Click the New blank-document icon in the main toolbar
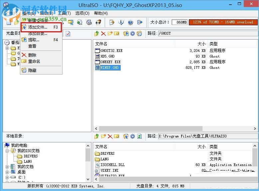The width and height of the screenshot is (259, 191). click(8, 22)
